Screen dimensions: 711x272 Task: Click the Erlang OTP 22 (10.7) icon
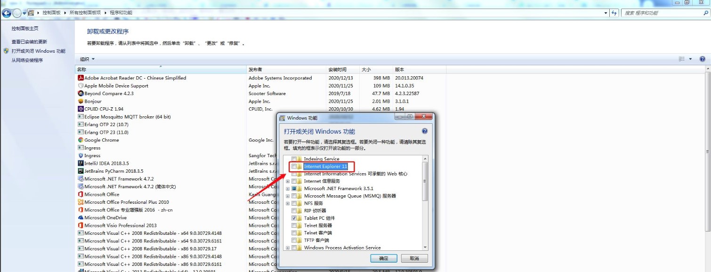pos(81,125)
